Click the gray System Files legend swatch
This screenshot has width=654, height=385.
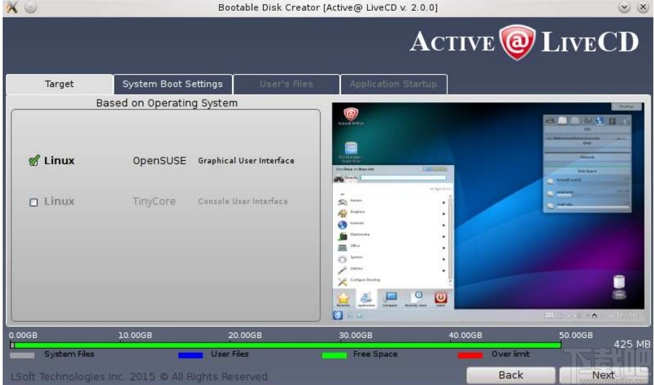click(x=22, y=355)
